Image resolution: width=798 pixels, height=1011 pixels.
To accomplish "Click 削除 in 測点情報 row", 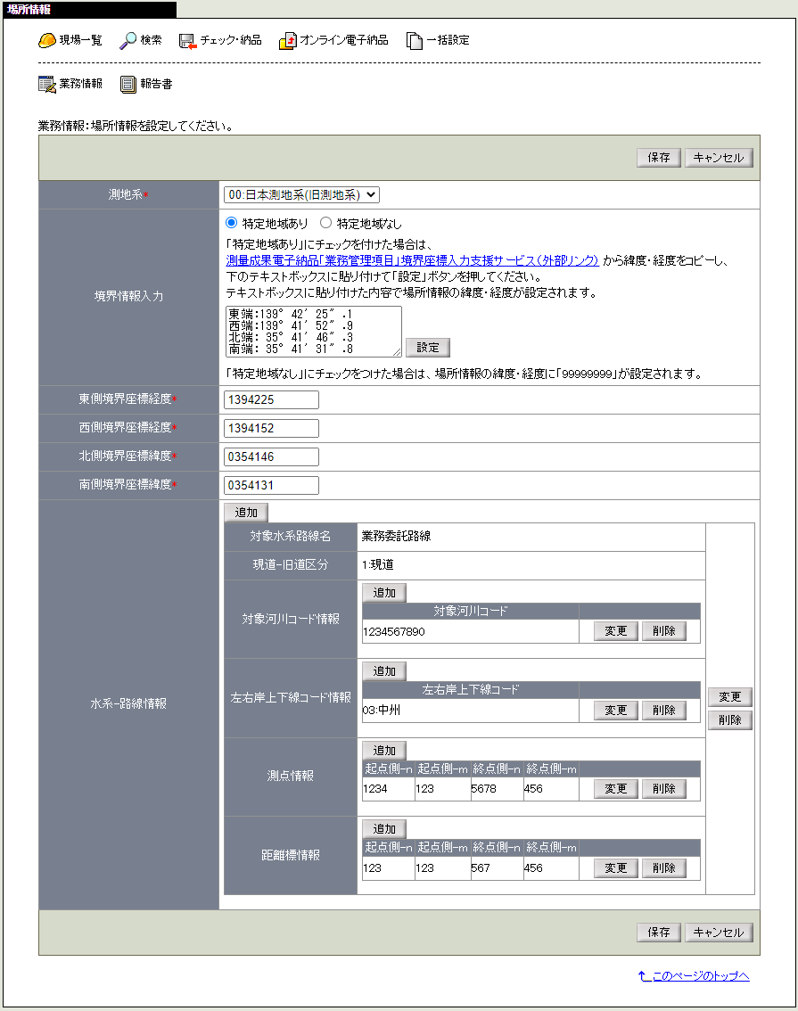I will coord(664,788).
